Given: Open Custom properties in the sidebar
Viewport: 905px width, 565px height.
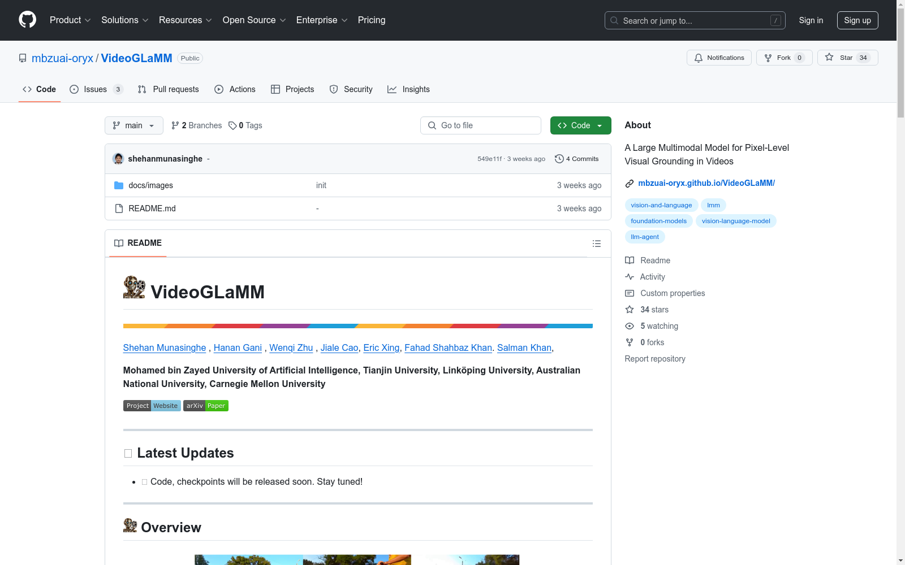Looking at the screenshot, I should click(665, 293).
